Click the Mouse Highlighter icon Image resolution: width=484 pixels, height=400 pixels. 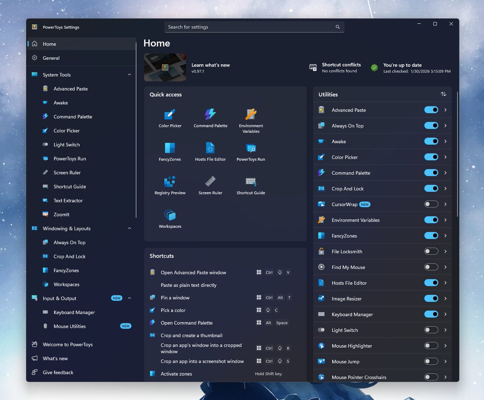[x=321, y=346]
